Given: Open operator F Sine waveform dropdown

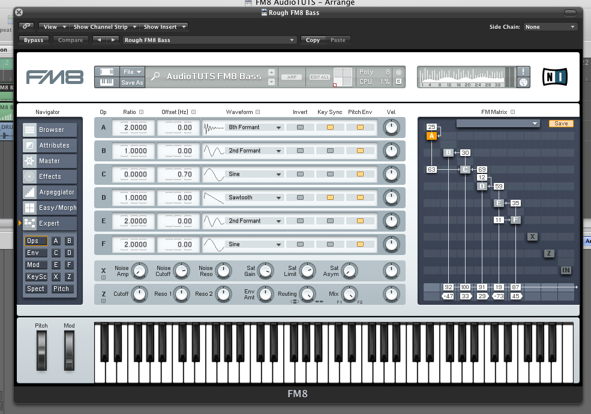Looking at the screenshot, I should tap(254, 244).
